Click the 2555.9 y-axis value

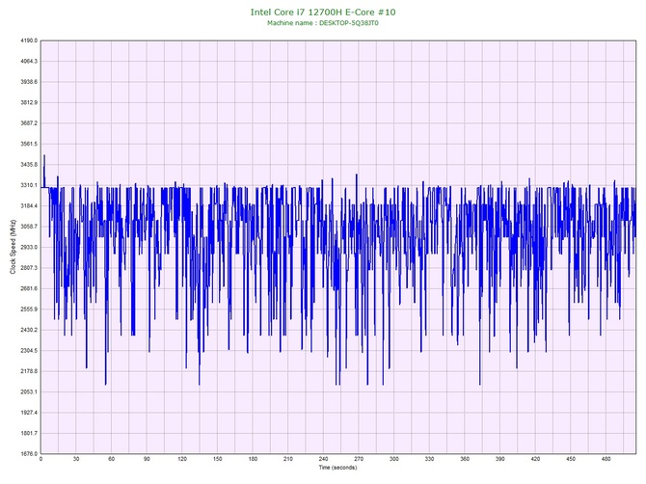point(29,309)
